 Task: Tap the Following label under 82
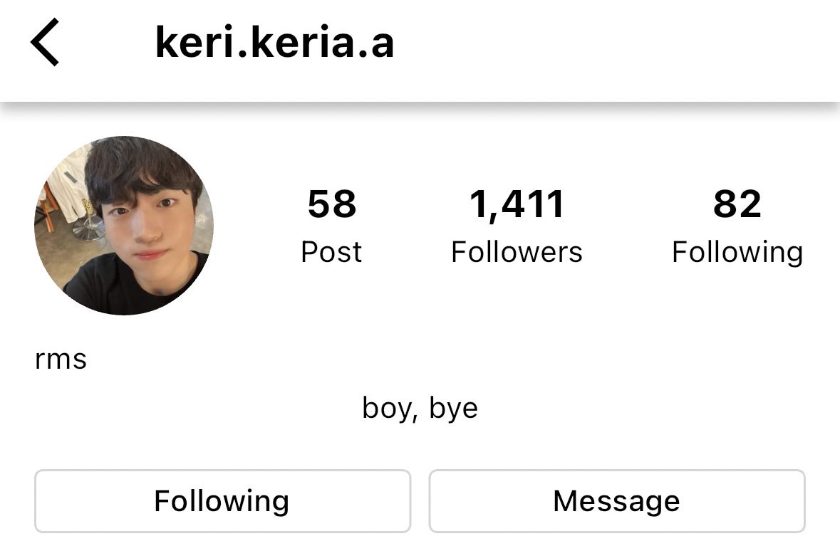point(737,253)
